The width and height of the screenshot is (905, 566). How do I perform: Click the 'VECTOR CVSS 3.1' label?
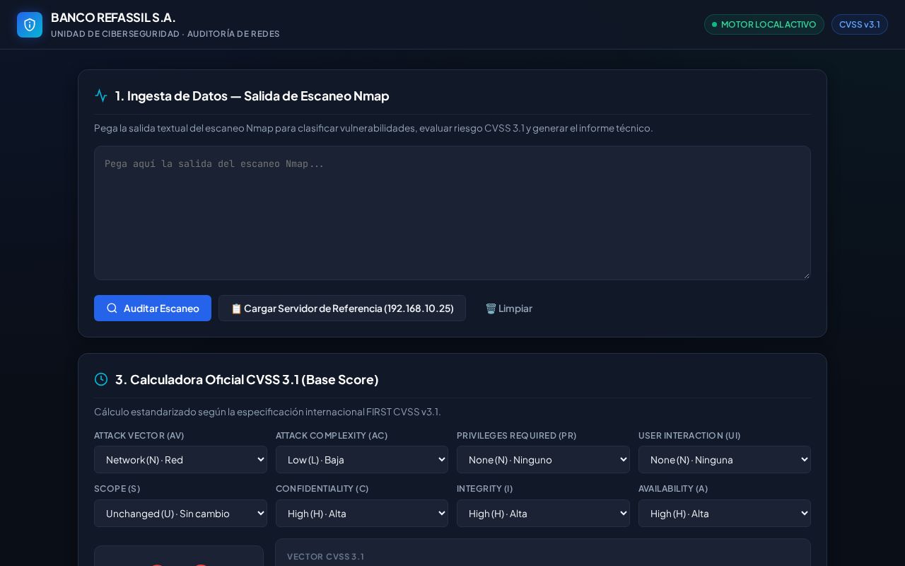(x=326, y=557)
